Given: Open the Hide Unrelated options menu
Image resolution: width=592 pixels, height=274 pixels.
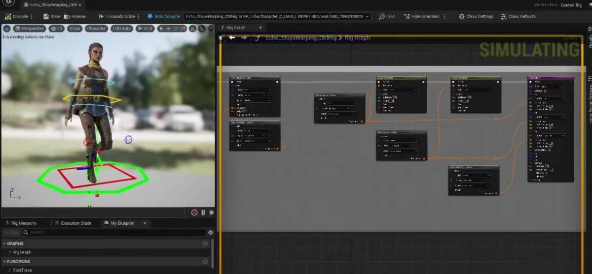Looking at the screenshot, I should point(444,16).
